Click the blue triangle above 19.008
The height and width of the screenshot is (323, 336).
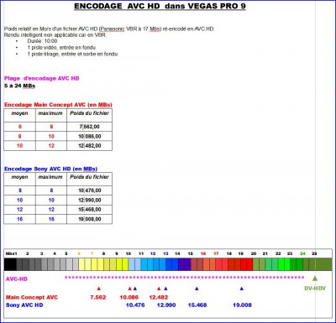tap(242, 289)
